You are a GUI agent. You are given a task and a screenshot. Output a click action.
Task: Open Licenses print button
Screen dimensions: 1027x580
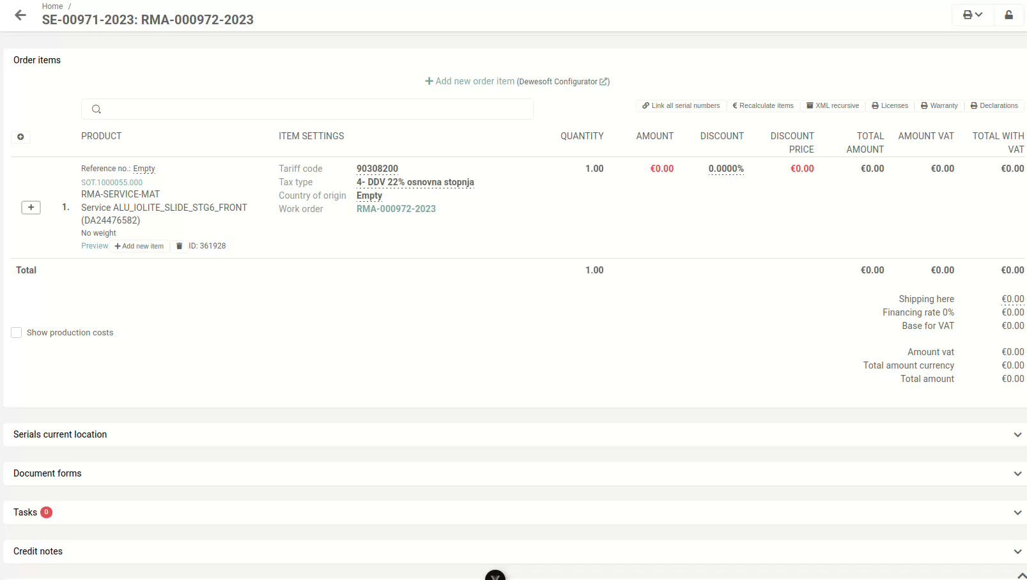[890, 106]
